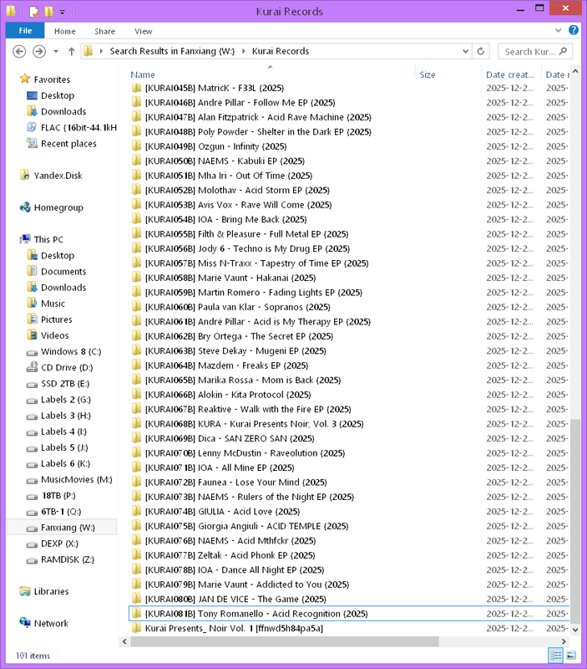
Task: Select KURA - Kurai Presents Noir, Vol. 3
Action: pyautogui.click(x=255, y=424)
